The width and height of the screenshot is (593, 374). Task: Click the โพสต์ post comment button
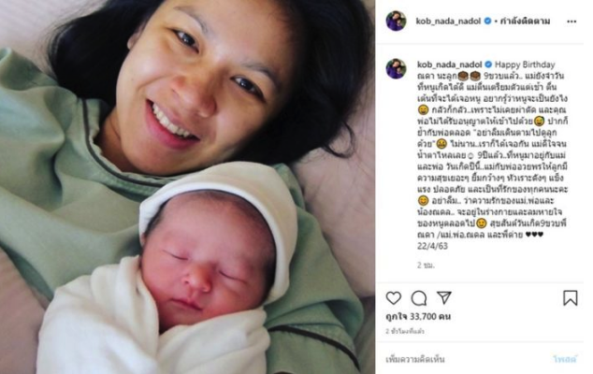(x=565, y=359)
